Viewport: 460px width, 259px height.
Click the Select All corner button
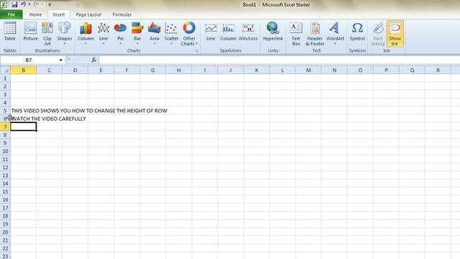click(5, 71)
